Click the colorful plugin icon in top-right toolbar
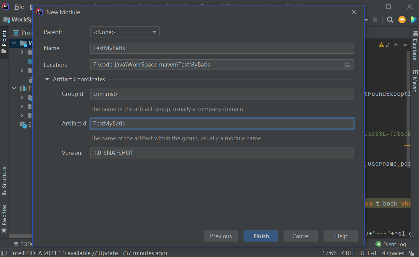The width and height of the screenshot is (419, 257). pos(413,20)
